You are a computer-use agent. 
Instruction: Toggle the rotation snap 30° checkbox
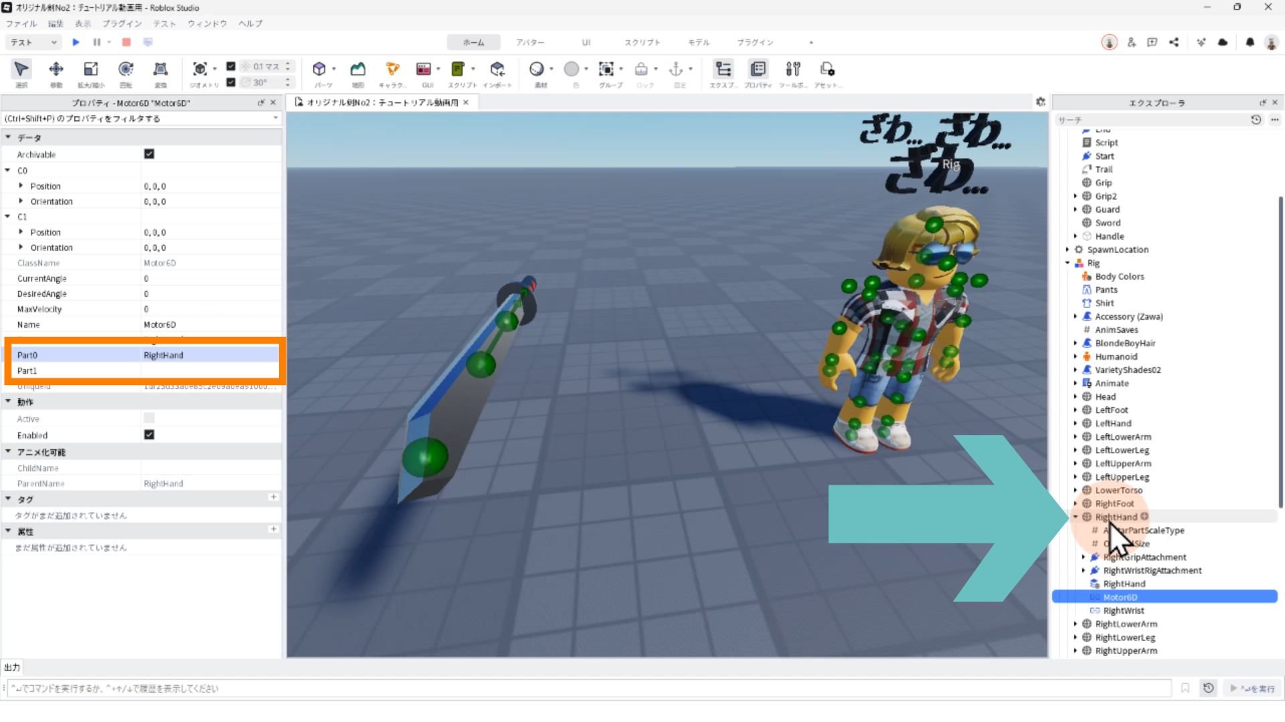(231, 82)
